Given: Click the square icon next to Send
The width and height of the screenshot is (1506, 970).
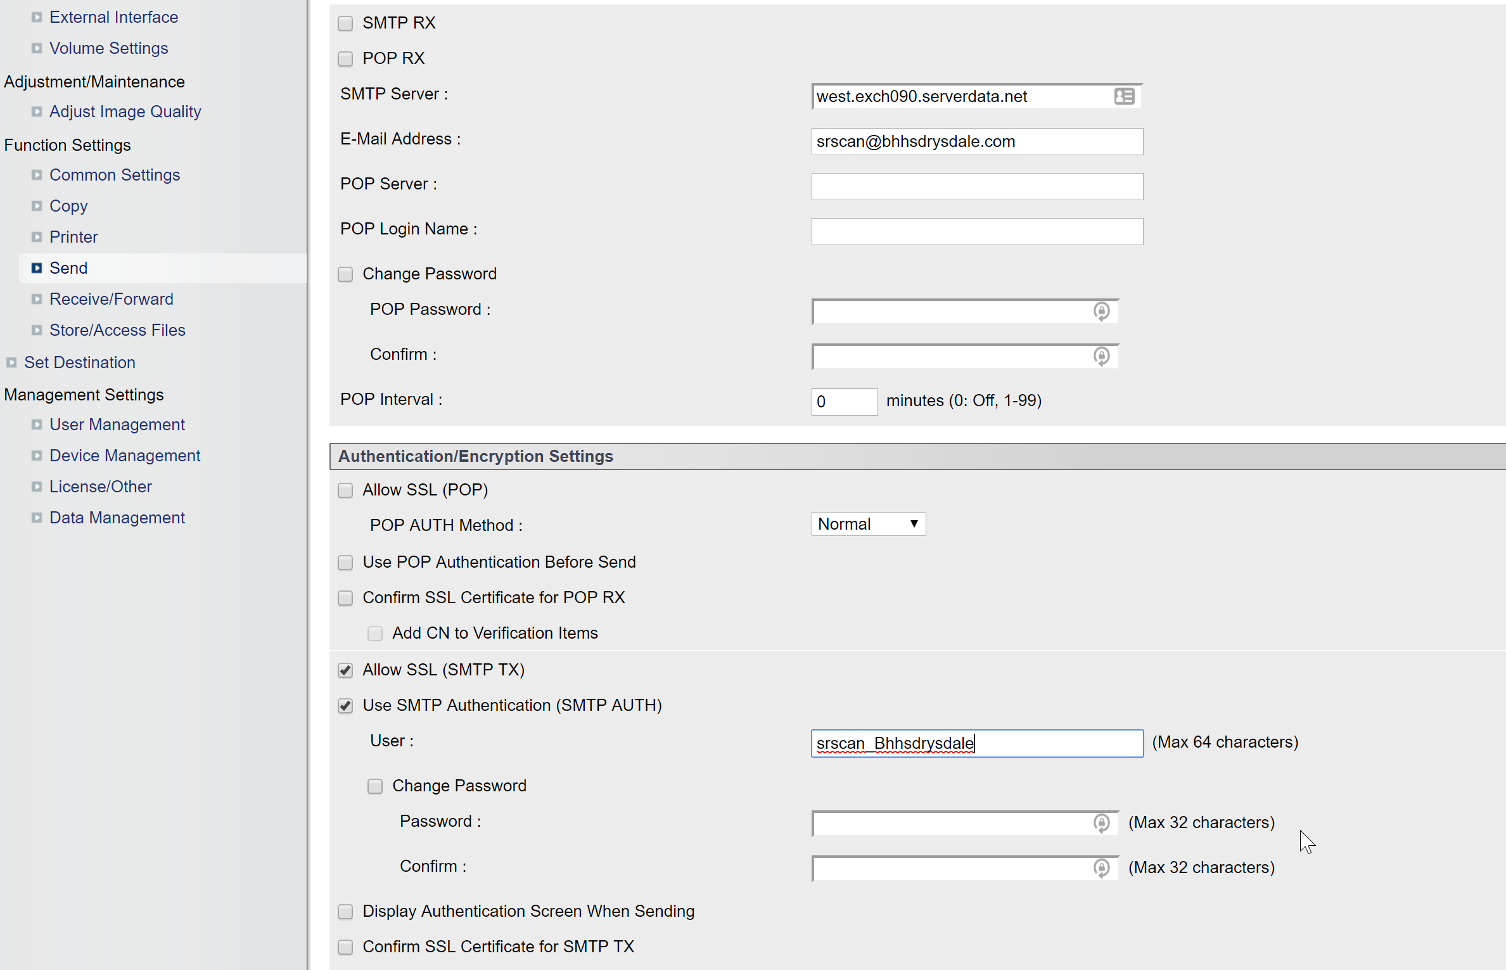Looking at the screenshot, I should click(x=37, y=268).
